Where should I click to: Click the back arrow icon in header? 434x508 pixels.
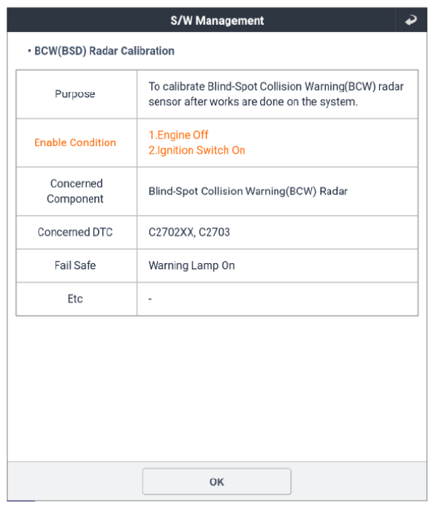tap(411, 20)
